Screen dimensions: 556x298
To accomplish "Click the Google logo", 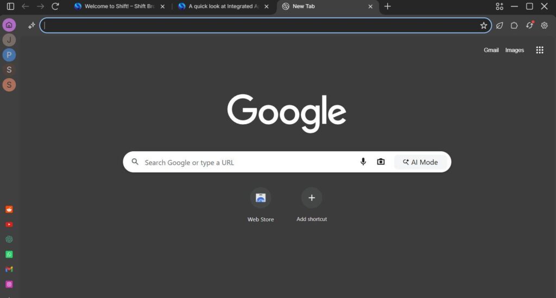I will [287, 113].
